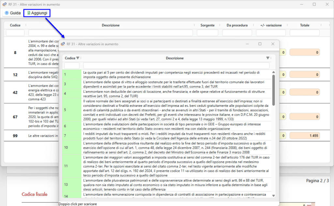Screen dimensions: 334x206
Task: Focus the Totale filter box
Action: point(305,33)
